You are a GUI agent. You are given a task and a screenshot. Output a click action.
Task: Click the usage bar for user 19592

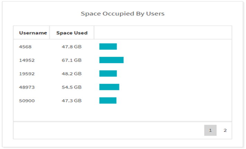[108, 74]
